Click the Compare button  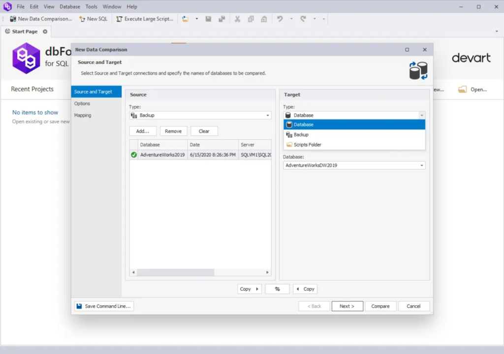380,306
